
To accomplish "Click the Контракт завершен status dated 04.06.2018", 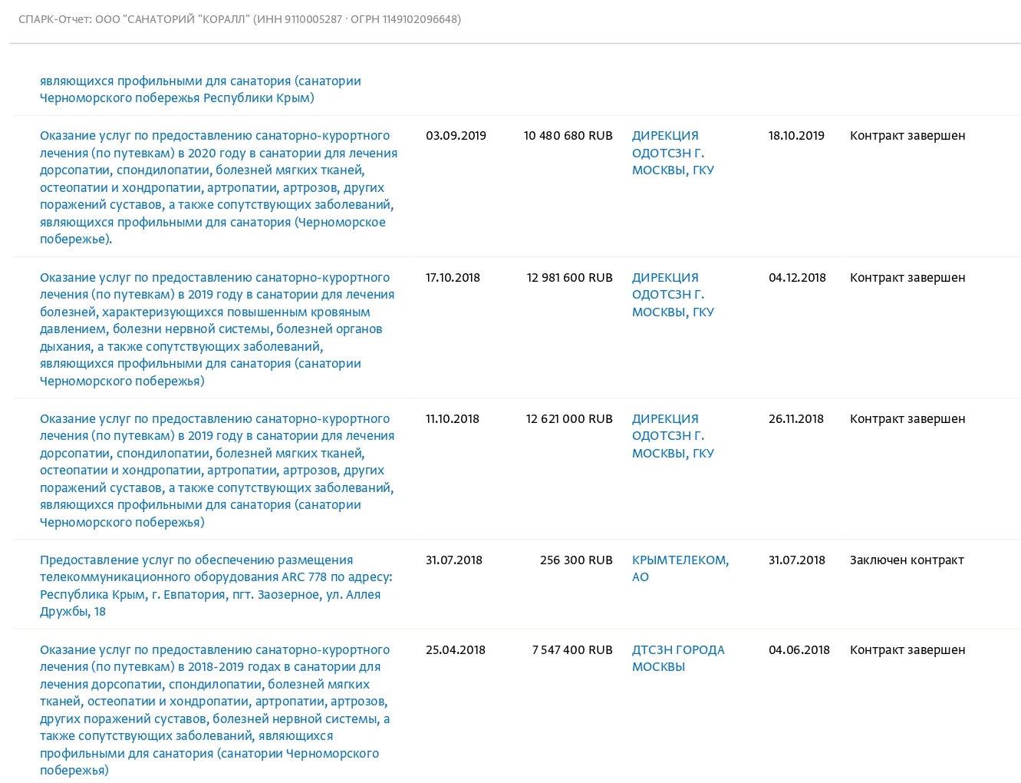I will 907,650.
